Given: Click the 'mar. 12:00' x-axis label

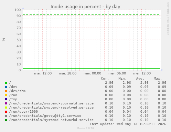Looking at the screenshot, I should (43, 73).
